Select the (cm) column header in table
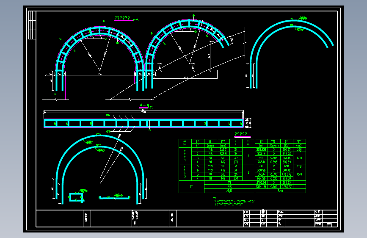Viewport: 367px width, 238px height. pyautogui.click(x=223, y=146)
